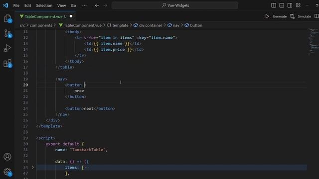
Task: Show more menus with the ellipsis
Action: click(x=84, y=5)
